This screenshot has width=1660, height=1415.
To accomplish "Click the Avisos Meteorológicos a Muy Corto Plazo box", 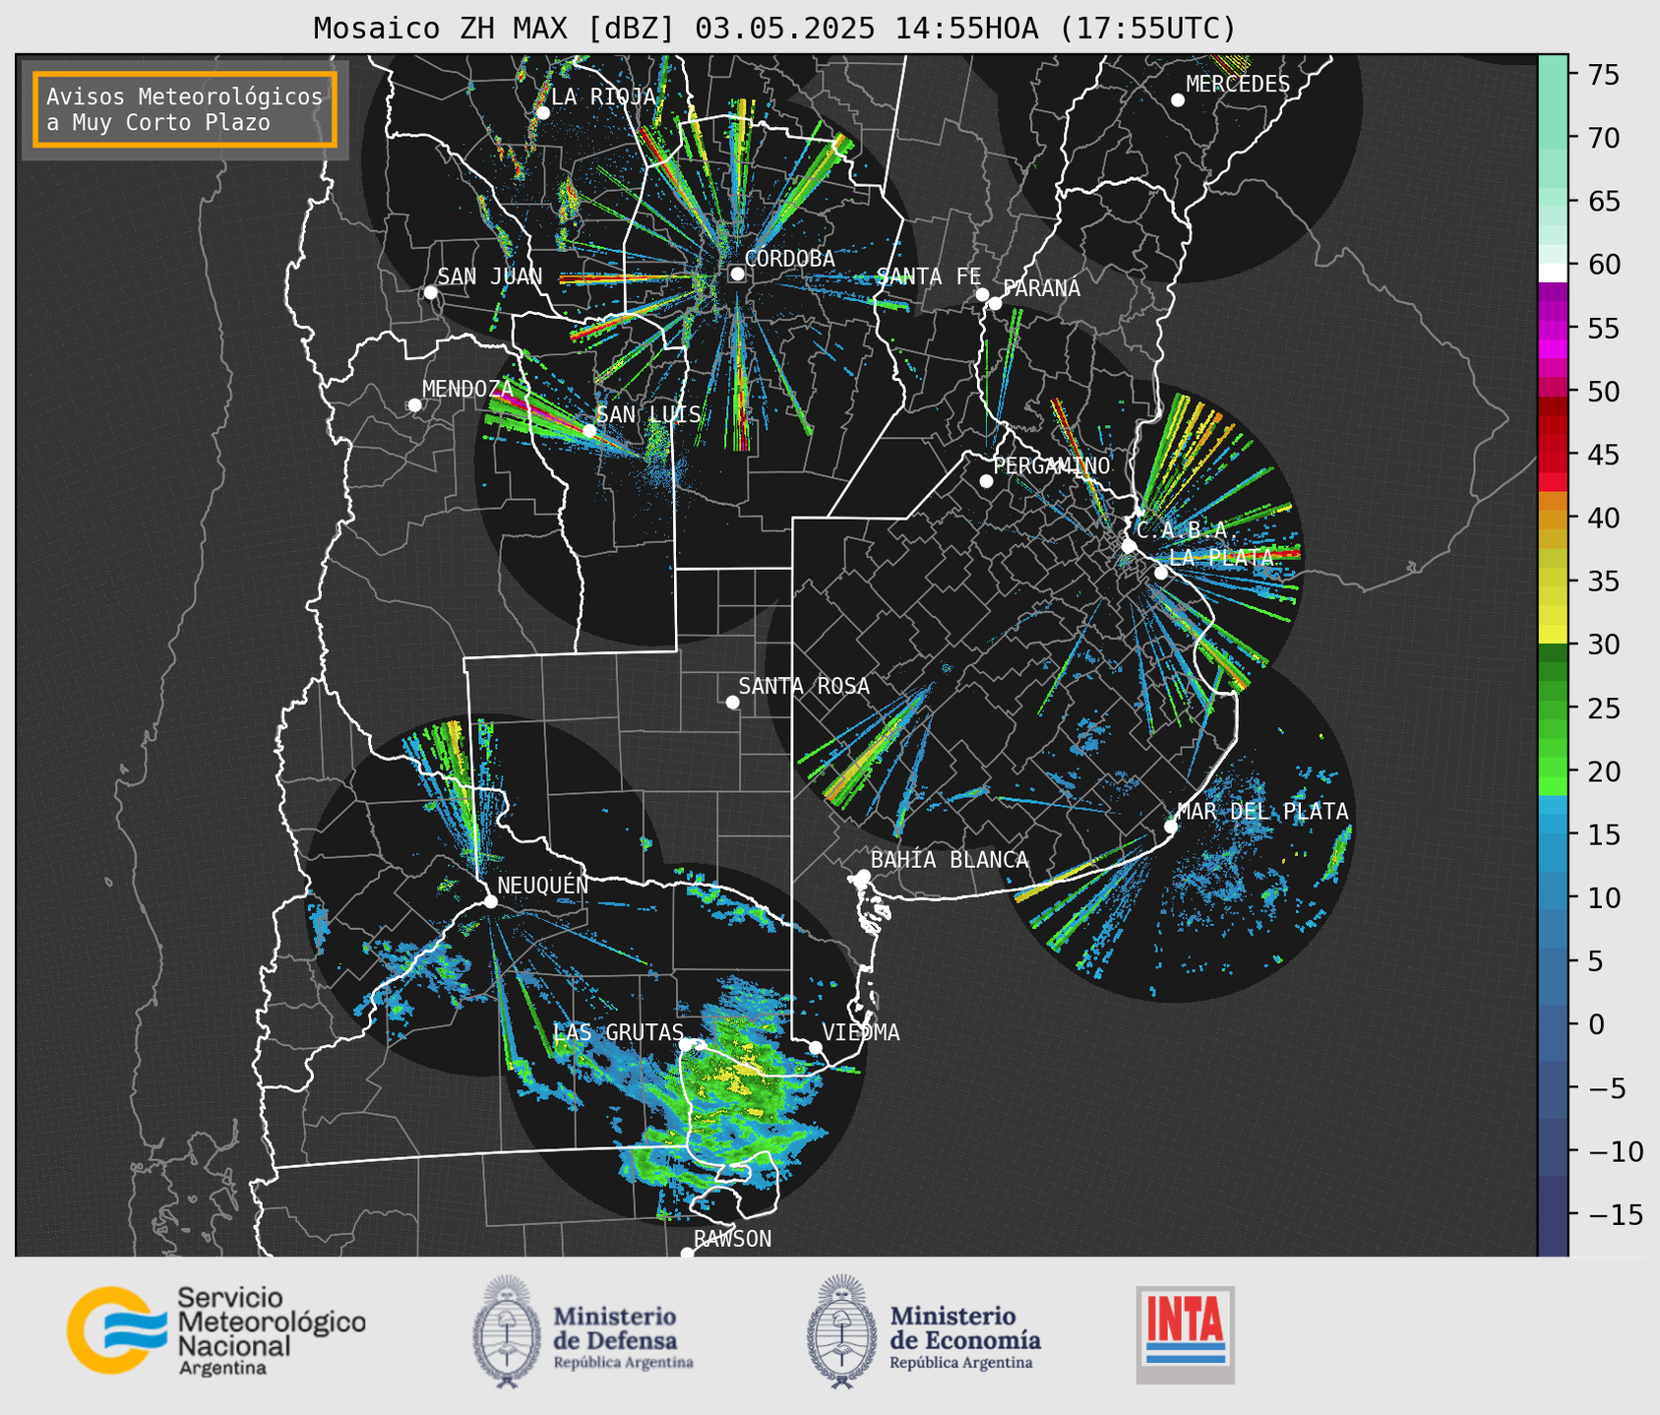I will tap(185, 109).
